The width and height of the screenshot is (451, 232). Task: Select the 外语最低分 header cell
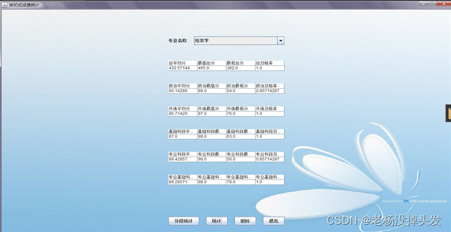[241, 109]
